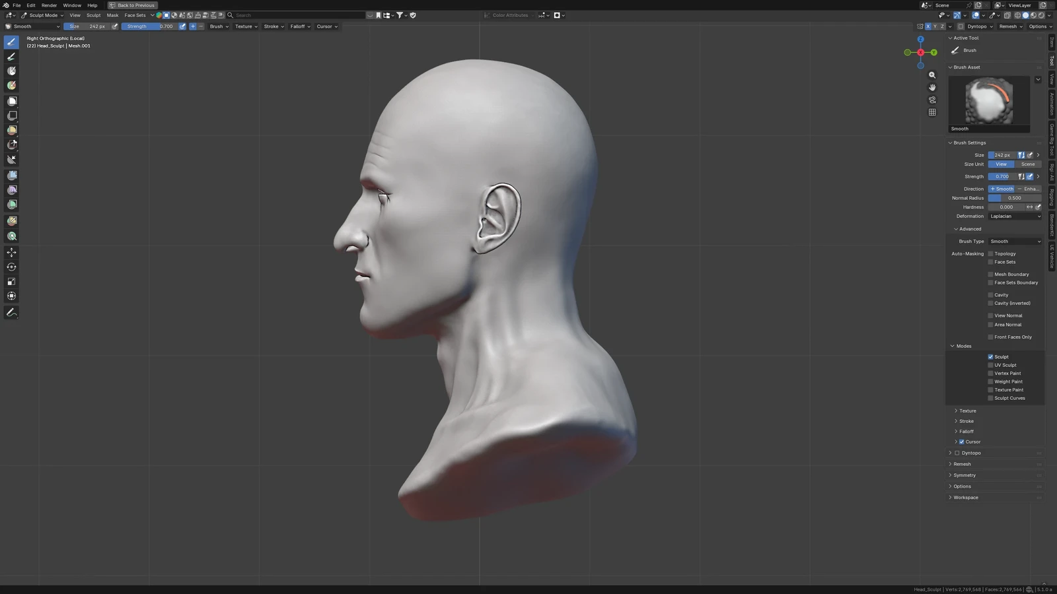Check Vertex Paint mode checkbox
Screen dimensions: 1057x594
tap(990, 374)
